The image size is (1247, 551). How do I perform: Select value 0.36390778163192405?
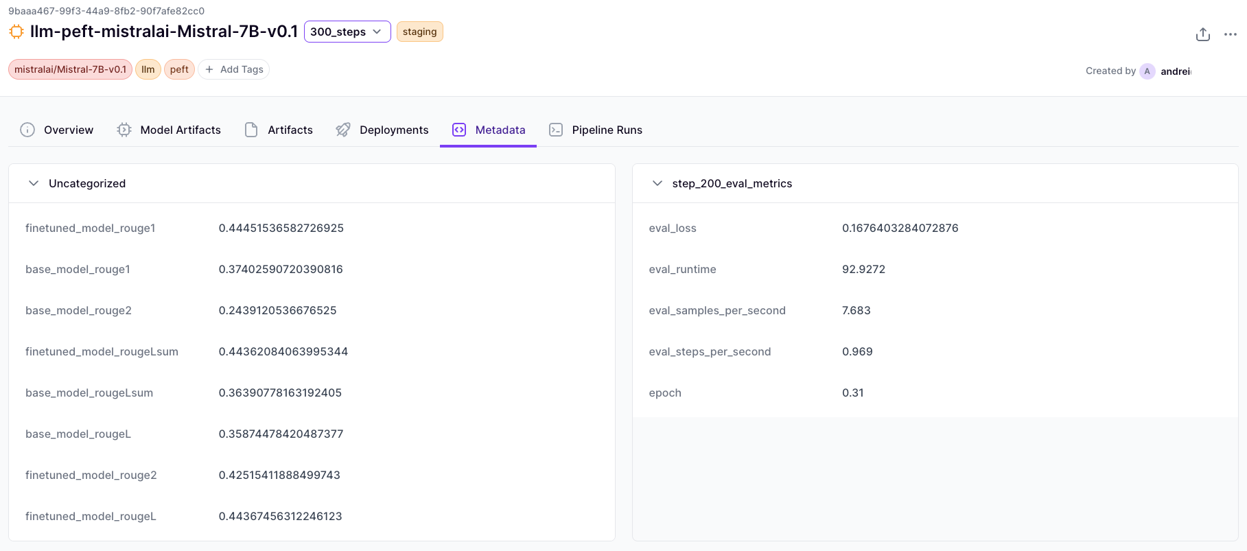coord(280,392)
